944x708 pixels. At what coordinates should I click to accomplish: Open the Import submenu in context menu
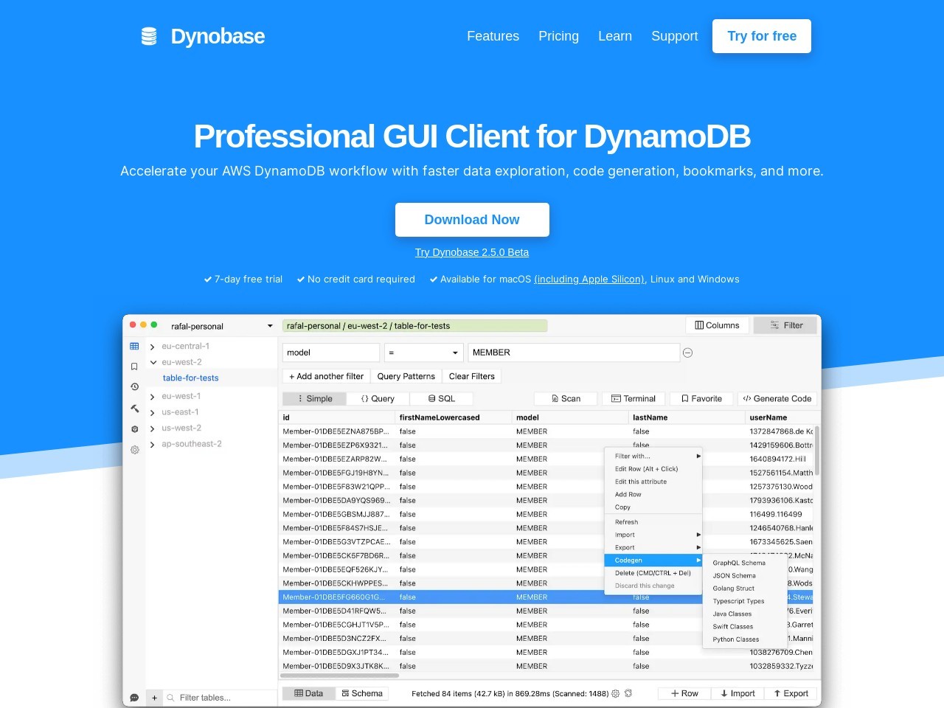[x=653, y=535]
